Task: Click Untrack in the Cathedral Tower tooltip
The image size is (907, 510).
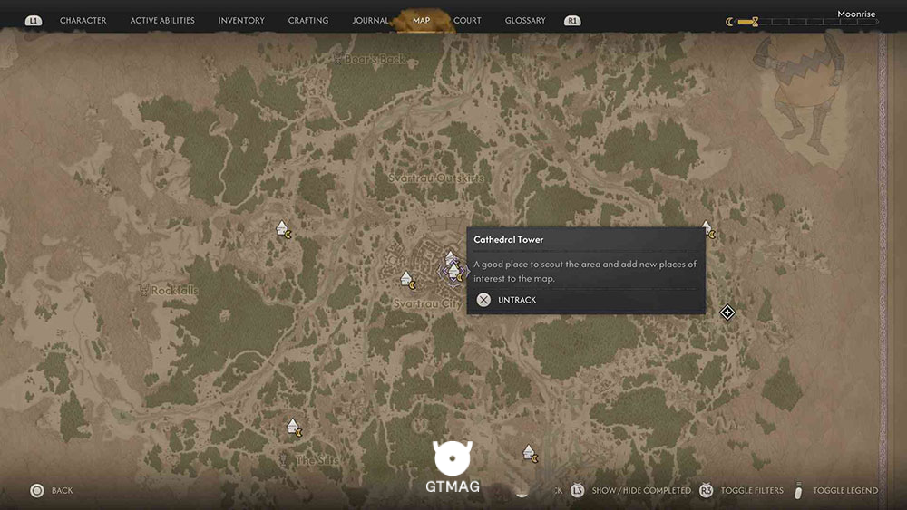Action: 517,300
